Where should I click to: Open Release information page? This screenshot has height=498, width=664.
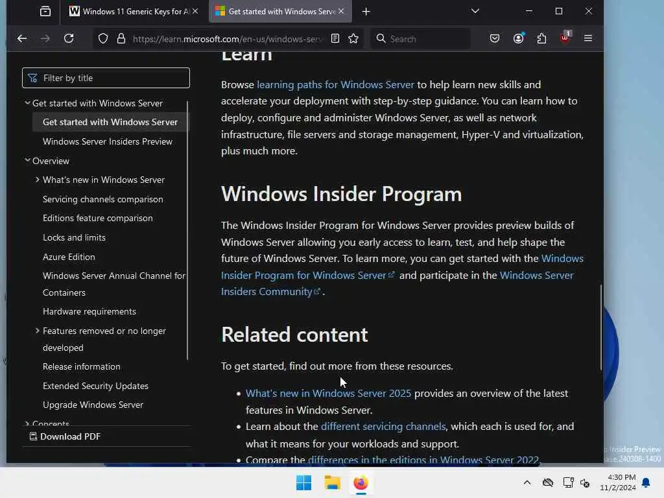(x=81, y=367)
